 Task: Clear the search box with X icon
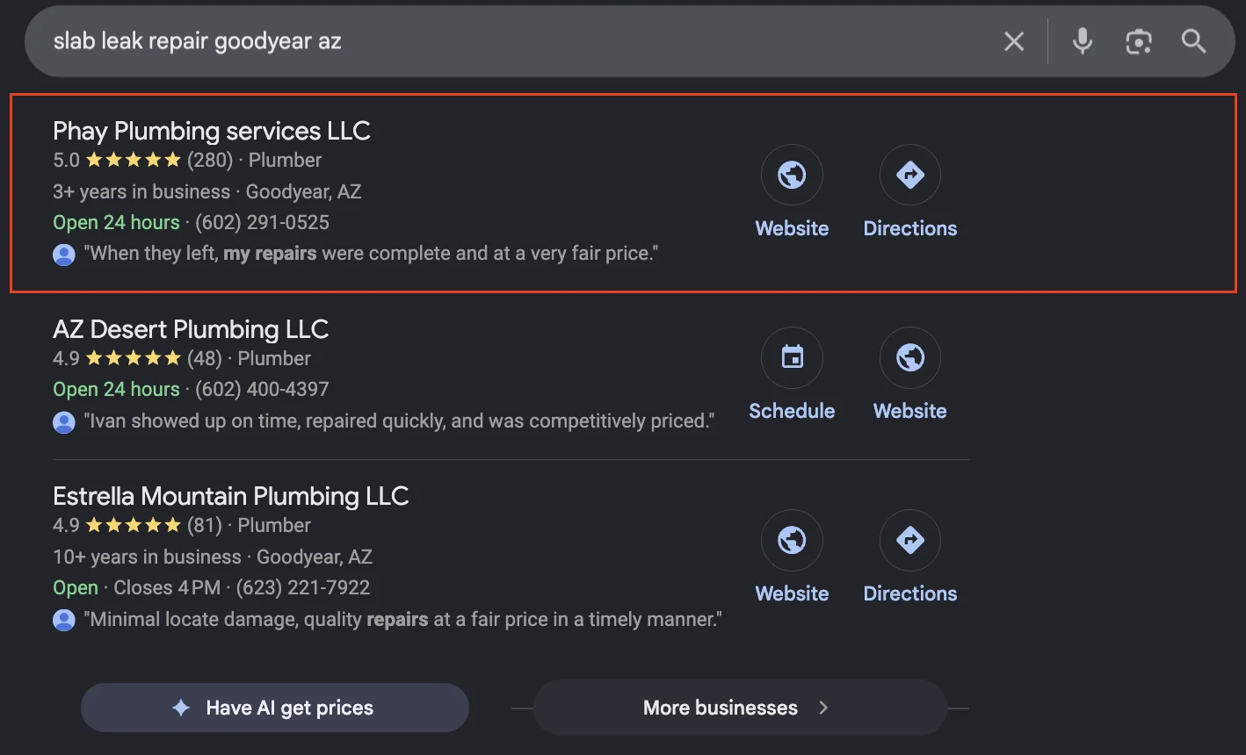pyautogui.click(x=1014, y=41)
